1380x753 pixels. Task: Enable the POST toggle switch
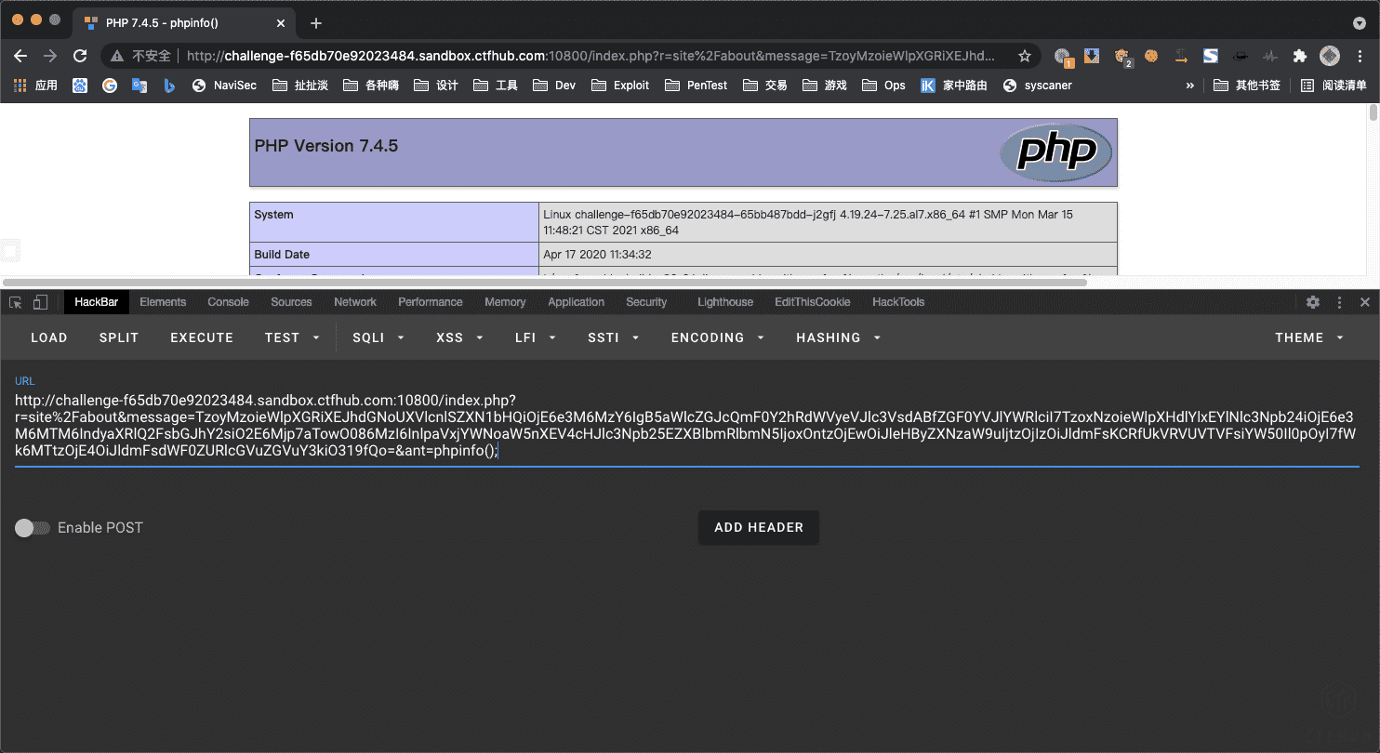[33, 528]
